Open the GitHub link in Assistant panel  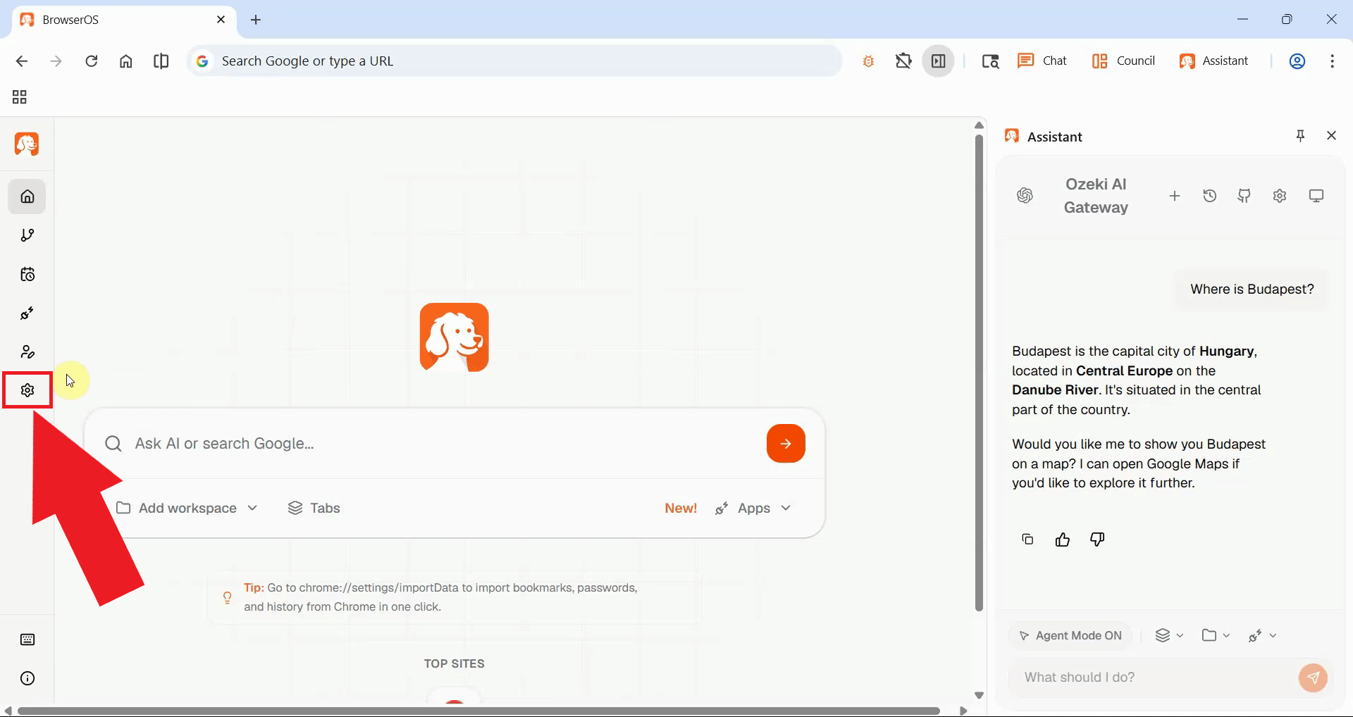coord(1244,196)
